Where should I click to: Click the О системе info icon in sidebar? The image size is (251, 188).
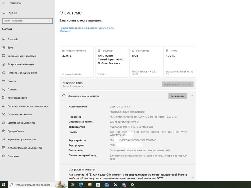[x=4, y=156]
